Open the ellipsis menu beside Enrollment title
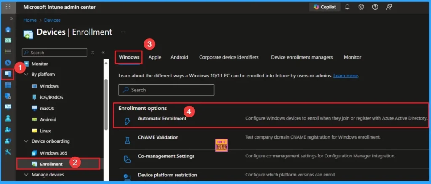 click(123, 32)
